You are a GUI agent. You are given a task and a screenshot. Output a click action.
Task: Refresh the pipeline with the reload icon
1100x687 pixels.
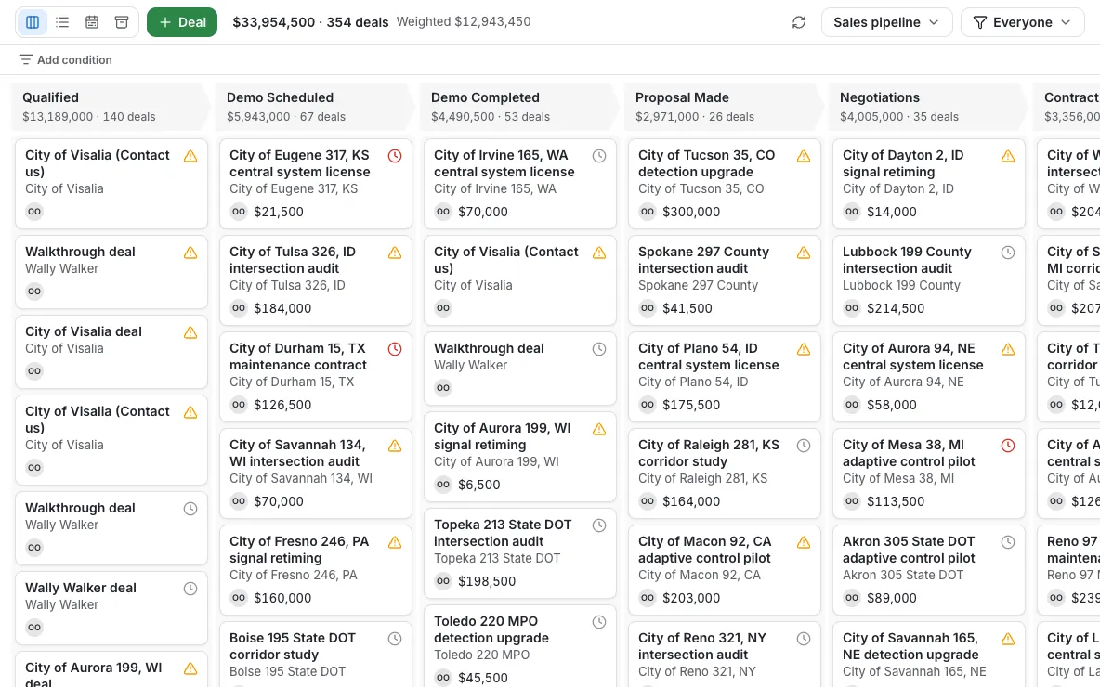tap(798, 22)
